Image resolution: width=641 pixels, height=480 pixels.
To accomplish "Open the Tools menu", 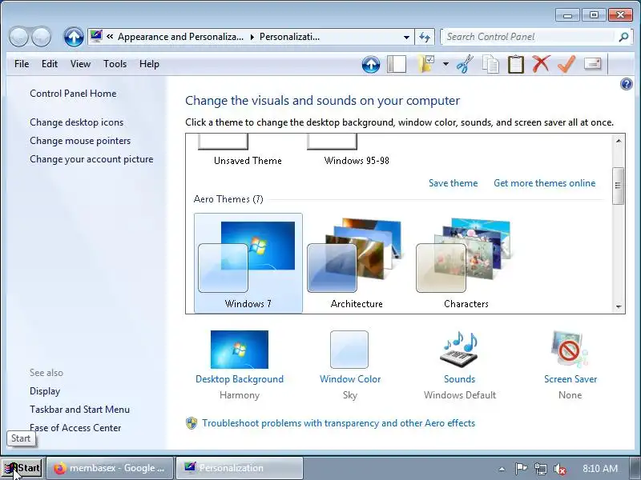I will pos(115,64).
